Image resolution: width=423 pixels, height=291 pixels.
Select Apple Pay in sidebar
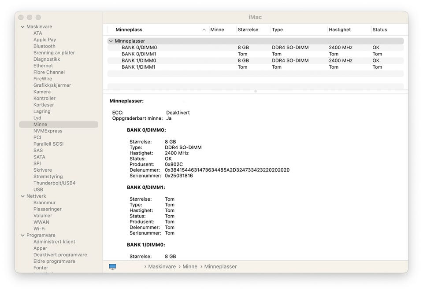(45, 40)
